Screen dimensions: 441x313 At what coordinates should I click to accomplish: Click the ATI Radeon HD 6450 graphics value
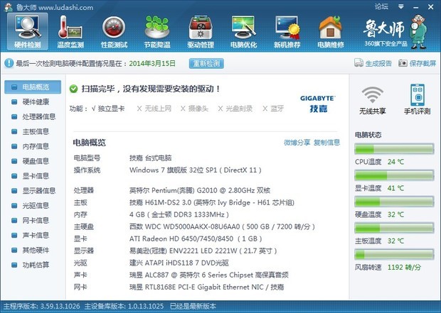[196, 239]
